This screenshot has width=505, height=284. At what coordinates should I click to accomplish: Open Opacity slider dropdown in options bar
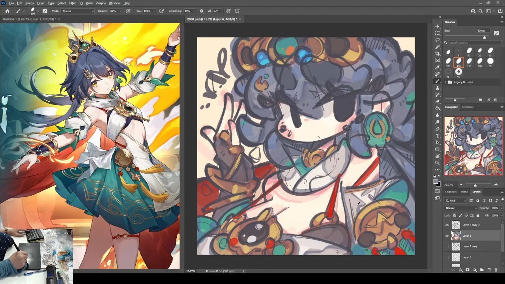coord(120,11)
